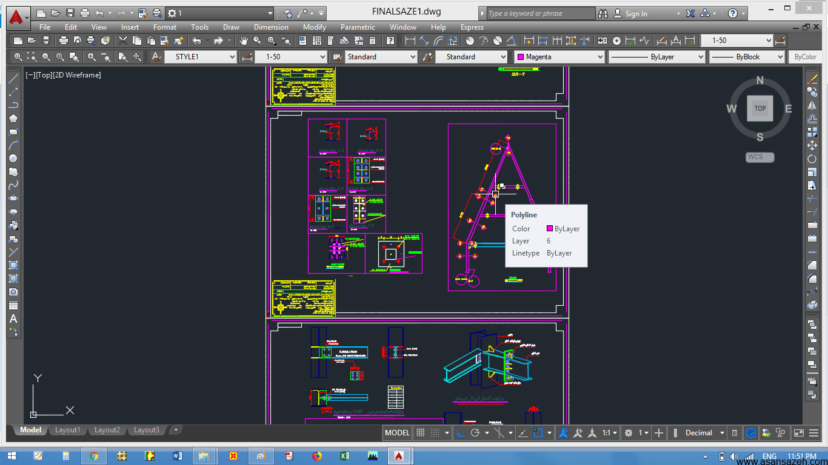Toggle snap mode in status bar
Screen dimensions: 828x465
[435, 433]
